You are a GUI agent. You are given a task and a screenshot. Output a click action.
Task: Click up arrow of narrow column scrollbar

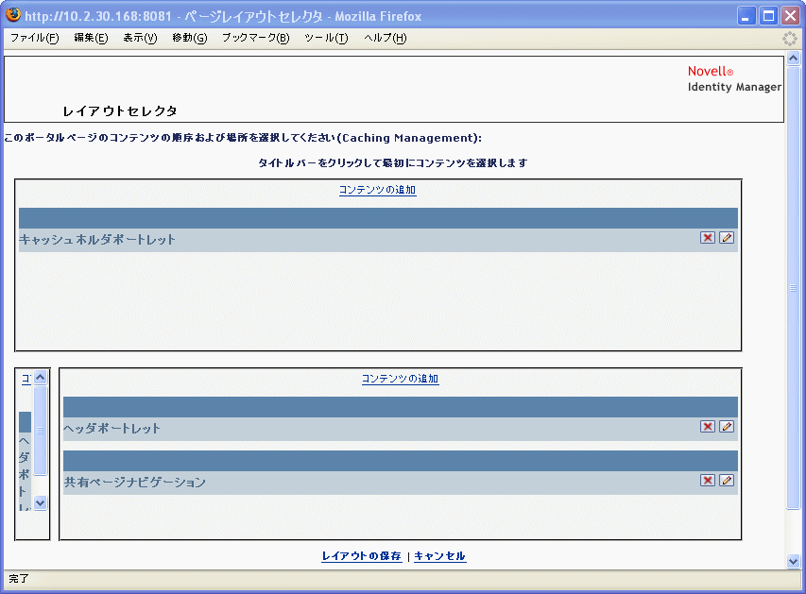click(x=40, y=378)
